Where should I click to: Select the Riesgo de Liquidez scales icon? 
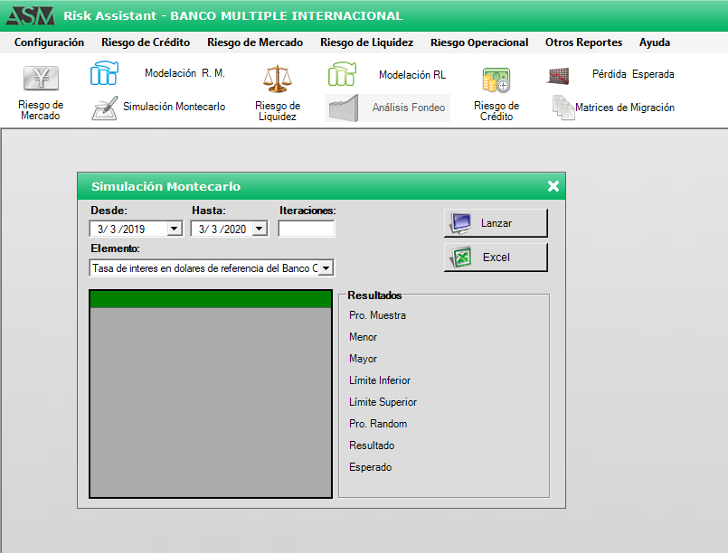point(276,80)
